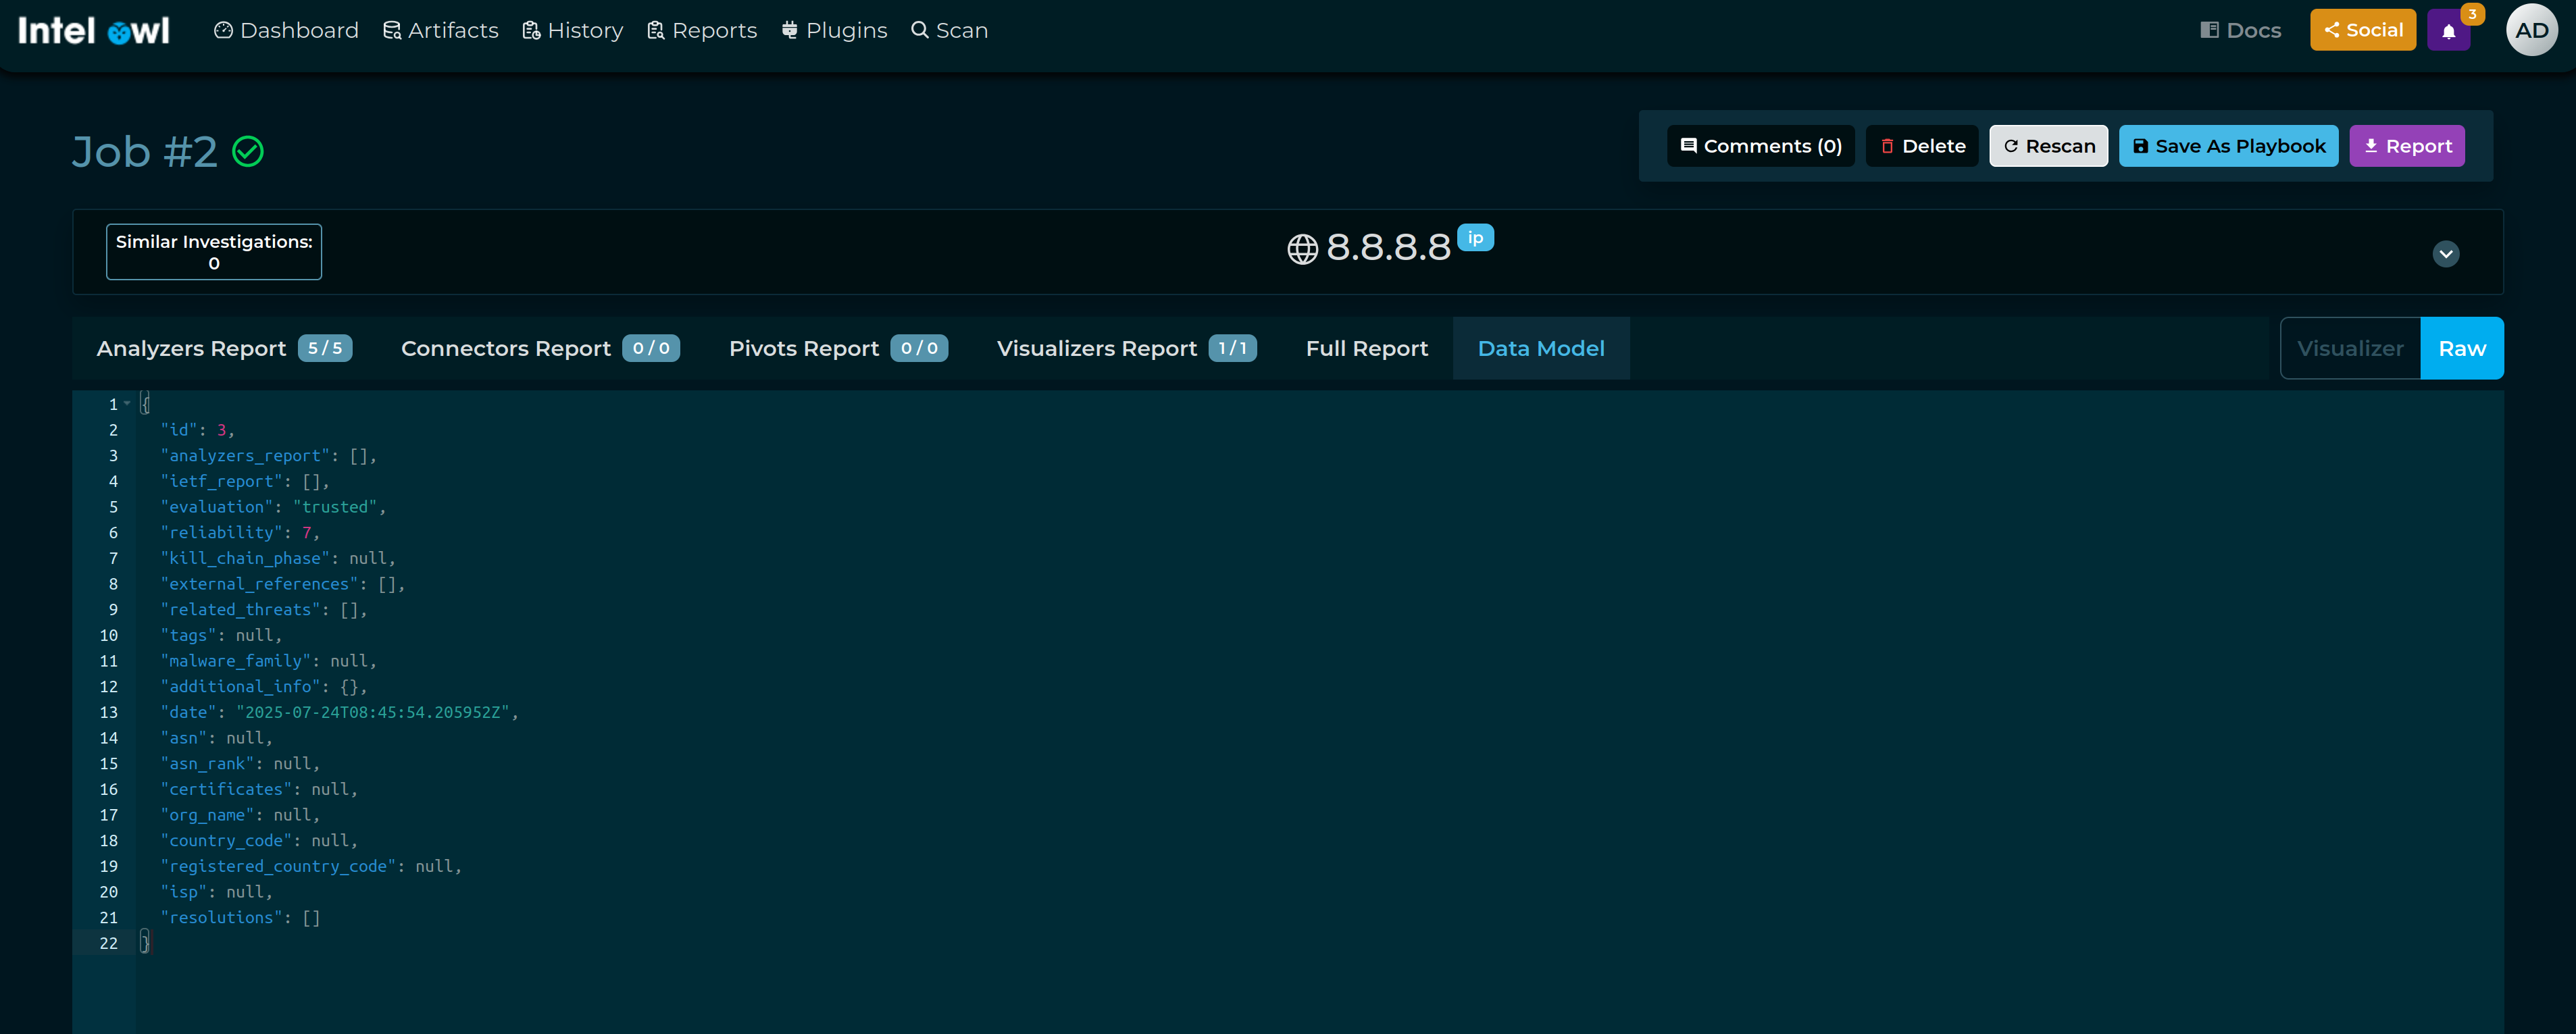This screenshot has height=1034, width=2576.
Task: Rescan the observable
Action: coord(2049,146)
